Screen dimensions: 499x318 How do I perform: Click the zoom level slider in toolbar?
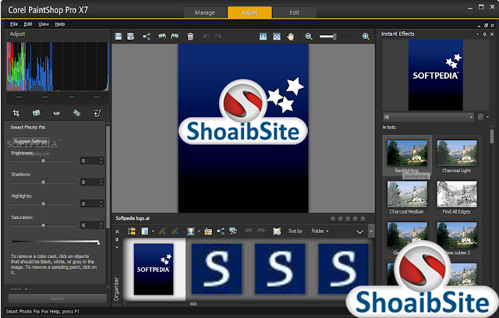coord(336,37)
